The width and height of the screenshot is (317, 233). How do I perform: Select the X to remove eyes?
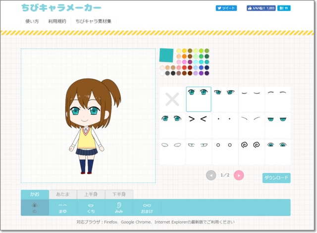point(172,99)
